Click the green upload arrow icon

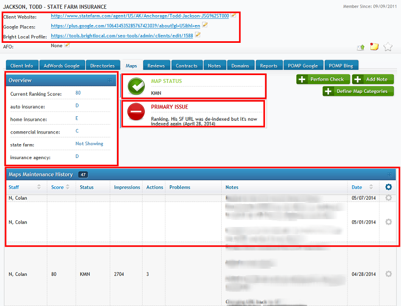pyautogui.click(x=360, y=47)
